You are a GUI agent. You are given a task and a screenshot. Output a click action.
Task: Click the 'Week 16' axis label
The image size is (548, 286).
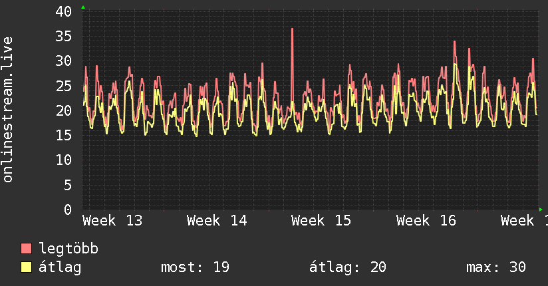coord(426,221)
